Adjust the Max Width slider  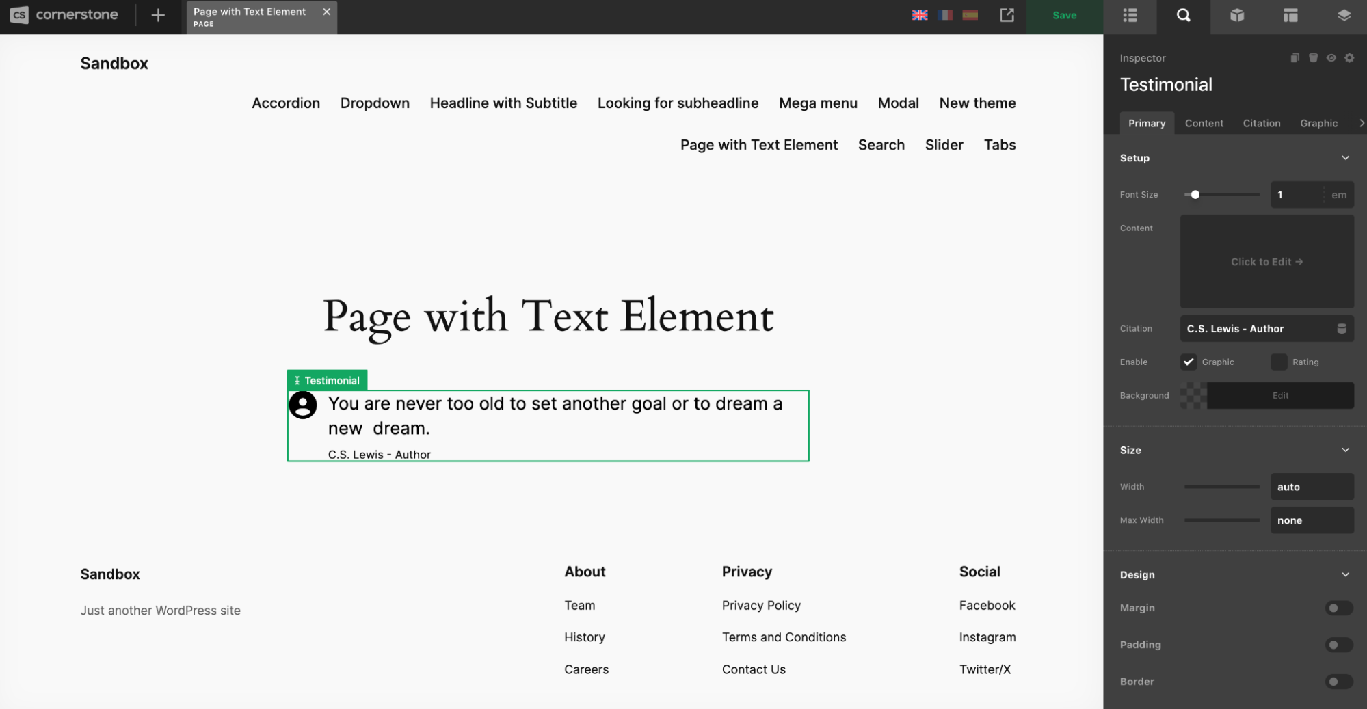click(x=1222, y=520)
